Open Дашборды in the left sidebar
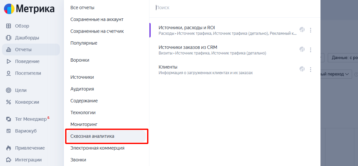The image size is (358, 166). click(x=27, y=38)
